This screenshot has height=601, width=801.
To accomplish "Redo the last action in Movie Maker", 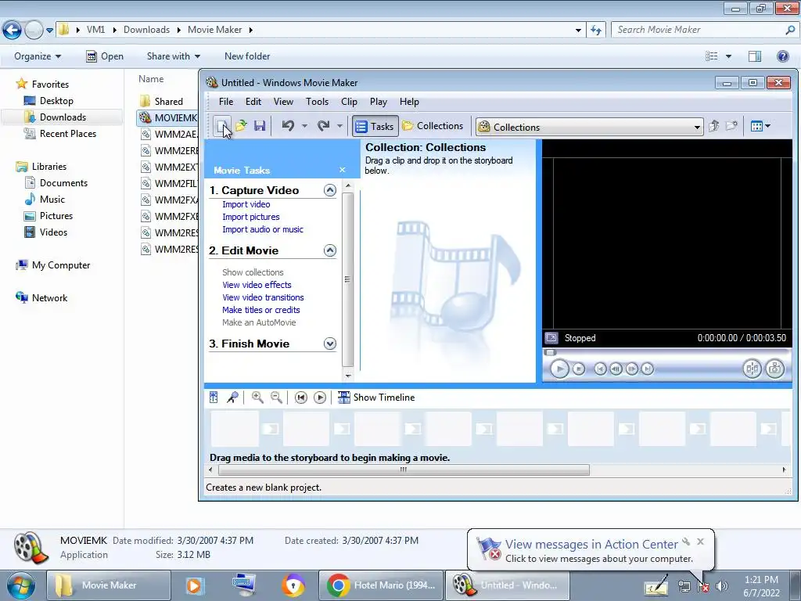I will coord(323,126).
